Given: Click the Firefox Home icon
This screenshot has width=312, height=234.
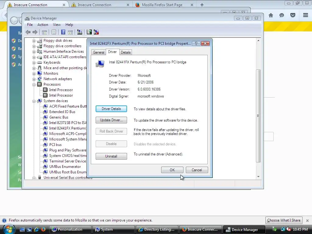Looking at the screenshot, I should (x=271, y=15).
